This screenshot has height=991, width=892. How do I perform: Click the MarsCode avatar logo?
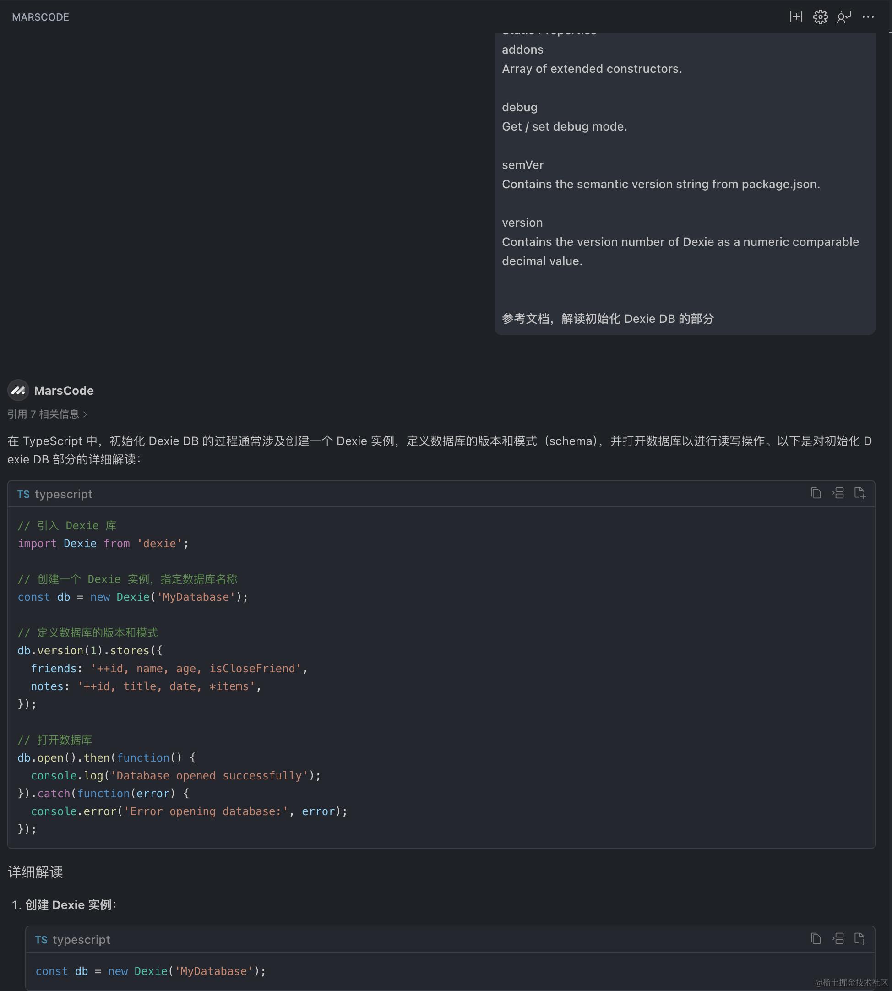pos(18,390)
